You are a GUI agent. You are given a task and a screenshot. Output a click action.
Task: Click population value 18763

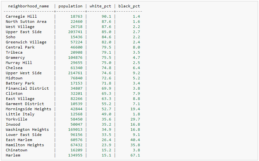click(x=76, y=16)
